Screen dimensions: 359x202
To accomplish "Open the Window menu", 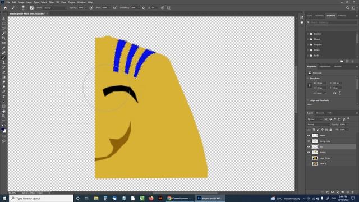I will [x=81, y=2].
